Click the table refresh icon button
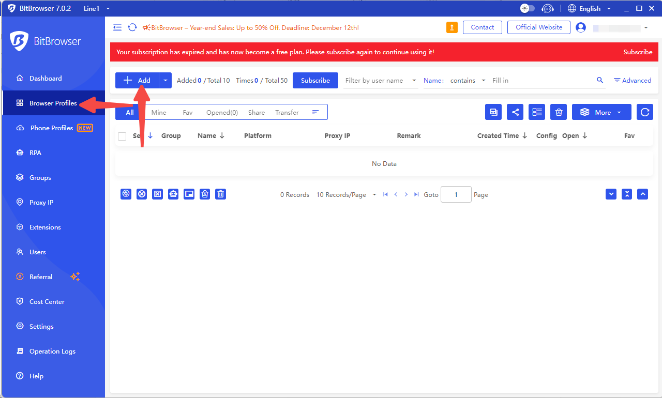662x398 pixels. 645,112
